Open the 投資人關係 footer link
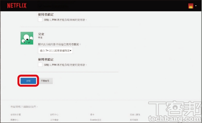This screenshot has width=202, height=123. (135, 115)
